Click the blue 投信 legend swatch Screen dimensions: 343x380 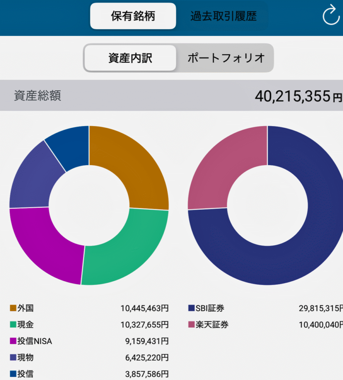[13, 374]
